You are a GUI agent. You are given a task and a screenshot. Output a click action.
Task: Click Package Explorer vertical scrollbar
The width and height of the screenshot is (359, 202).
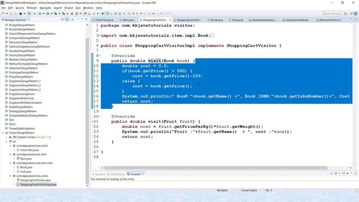tap(88, 111)
